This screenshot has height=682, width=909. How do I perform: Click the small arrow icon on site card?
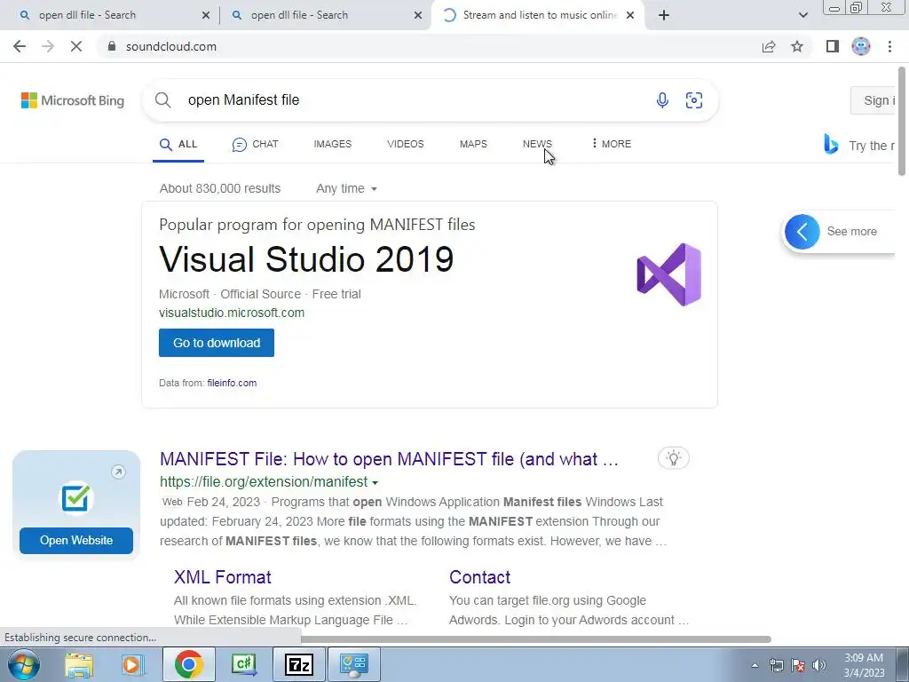point(118,472)
